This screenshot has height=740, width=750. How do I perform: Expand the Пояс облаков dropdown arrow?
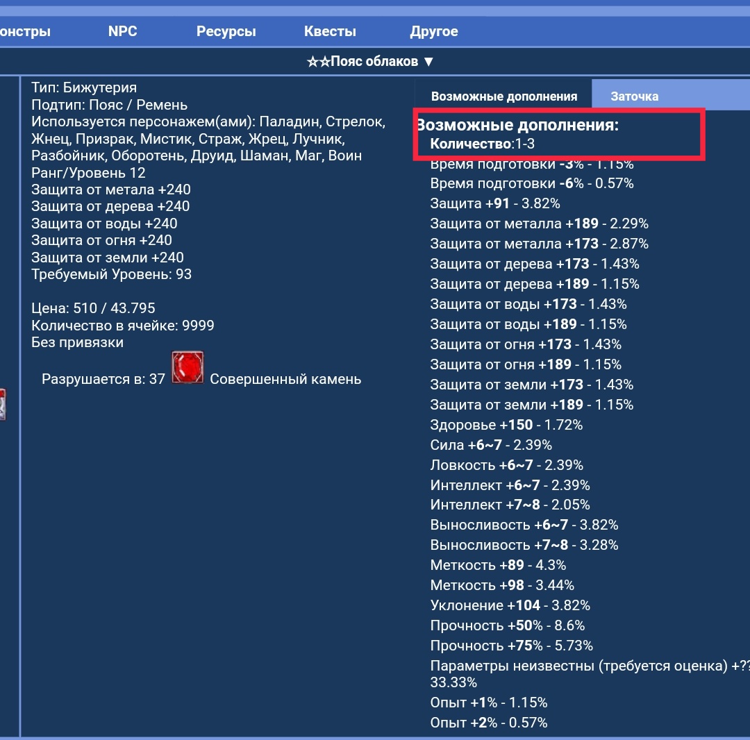[428, 62]
